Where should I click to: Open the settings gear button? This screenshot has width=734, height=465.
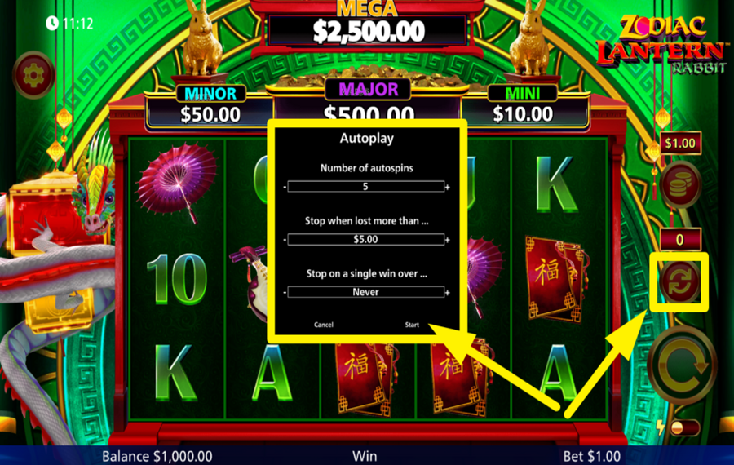pyautogui.click(x=33, y=75)
